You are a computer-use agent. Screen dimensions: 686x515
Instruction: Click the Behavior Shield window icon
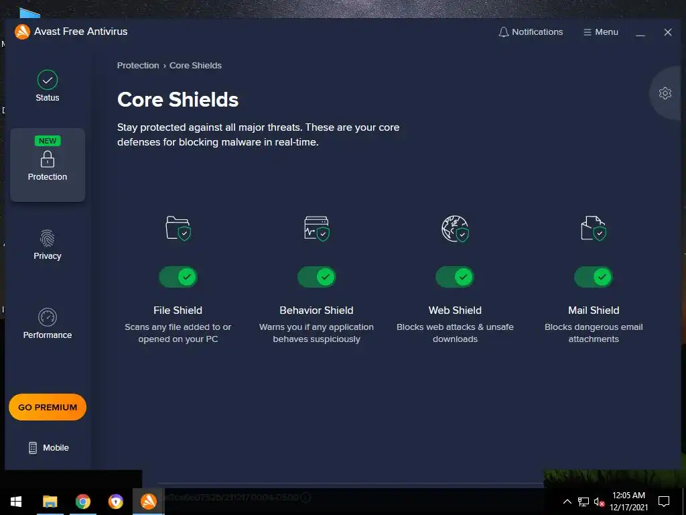[x=316, y=228]
